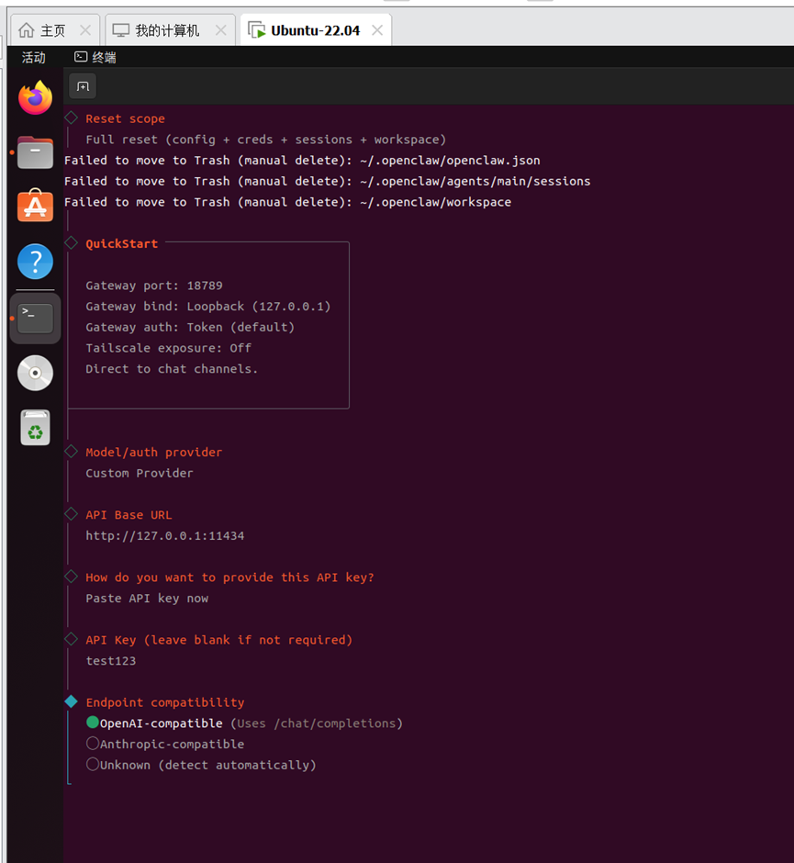This screenshot has height=863, width=794.
Task: Click the terminal icon beside 终端 in top bar
Action: [x=81, y=57]
